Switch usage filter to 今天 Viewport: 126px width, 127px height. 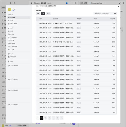point(38,14)
